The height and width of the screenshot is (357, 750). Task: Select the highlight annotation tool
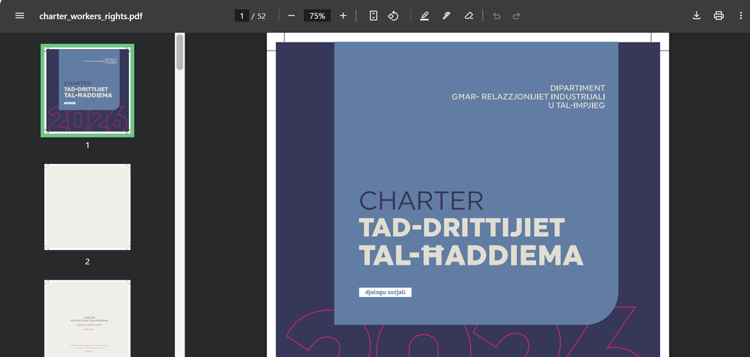tap(424, 16)
